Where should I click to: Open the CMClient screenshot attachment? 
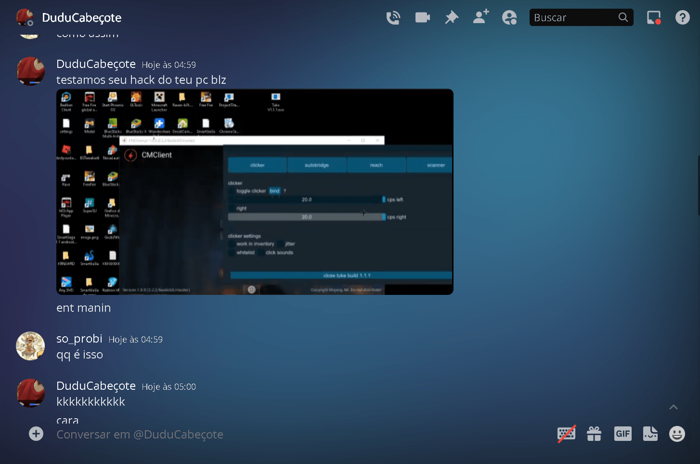tap(255, 192)
